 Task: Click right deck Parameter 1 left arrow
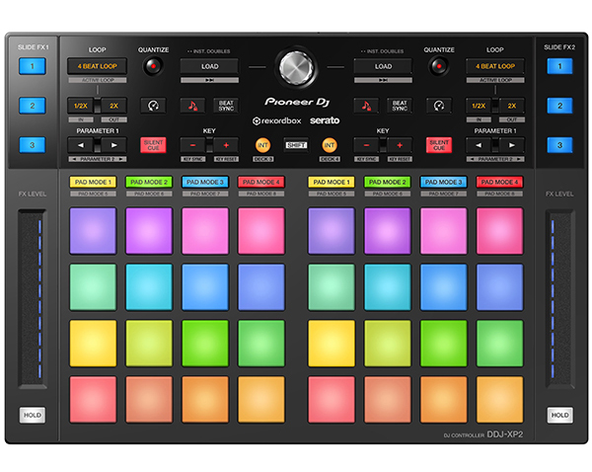[479, 145]
